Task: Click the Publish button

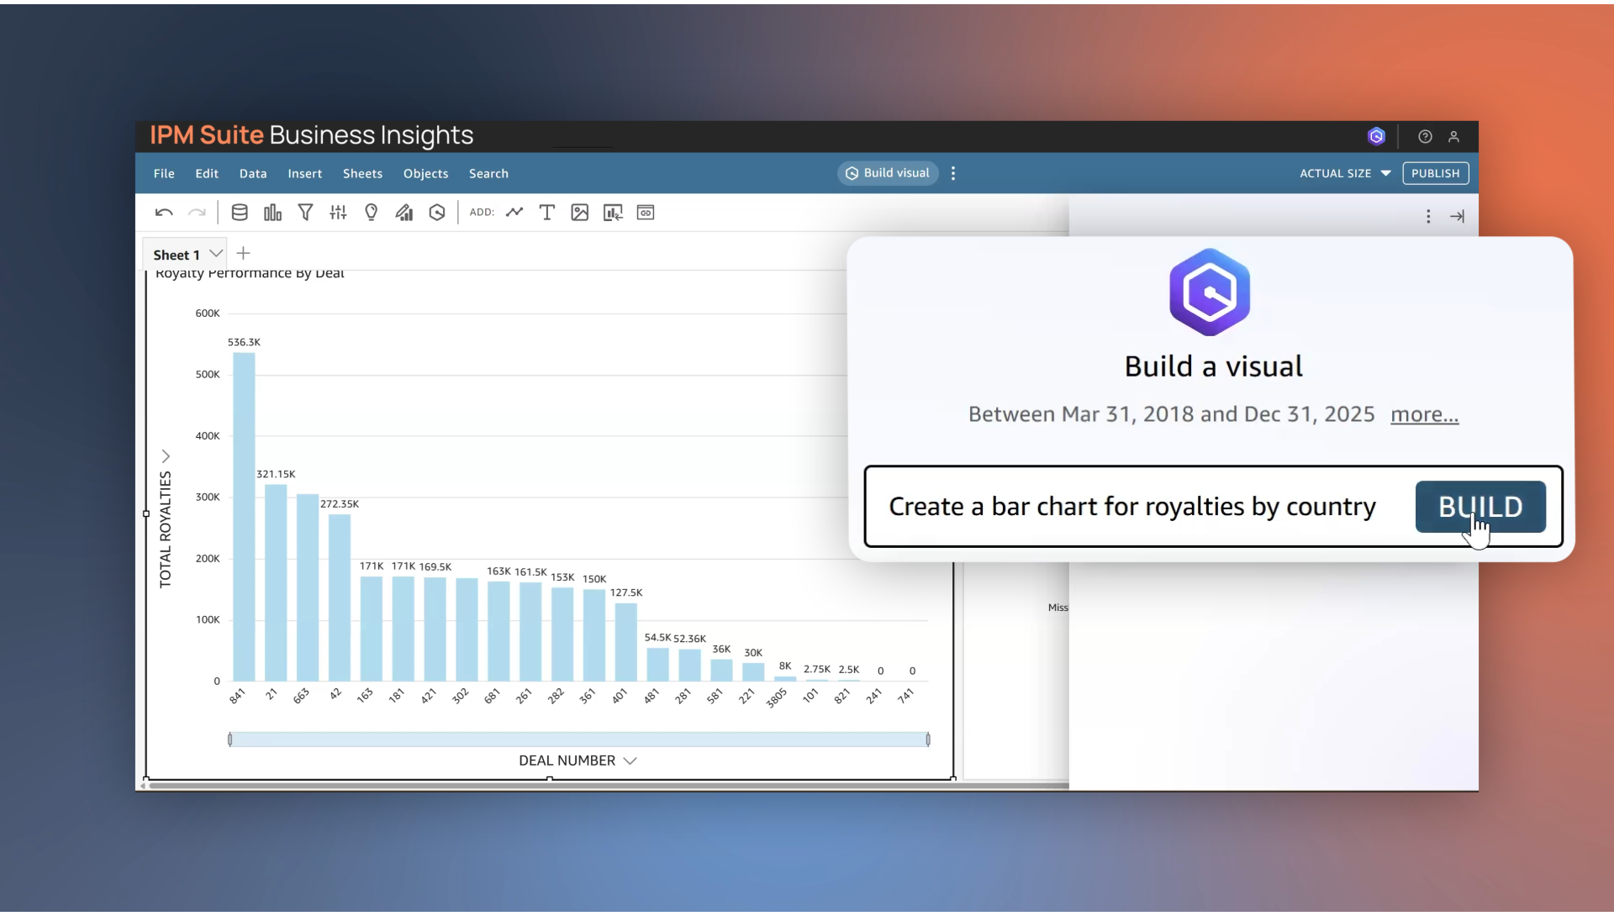Action: click(1436, 173)
